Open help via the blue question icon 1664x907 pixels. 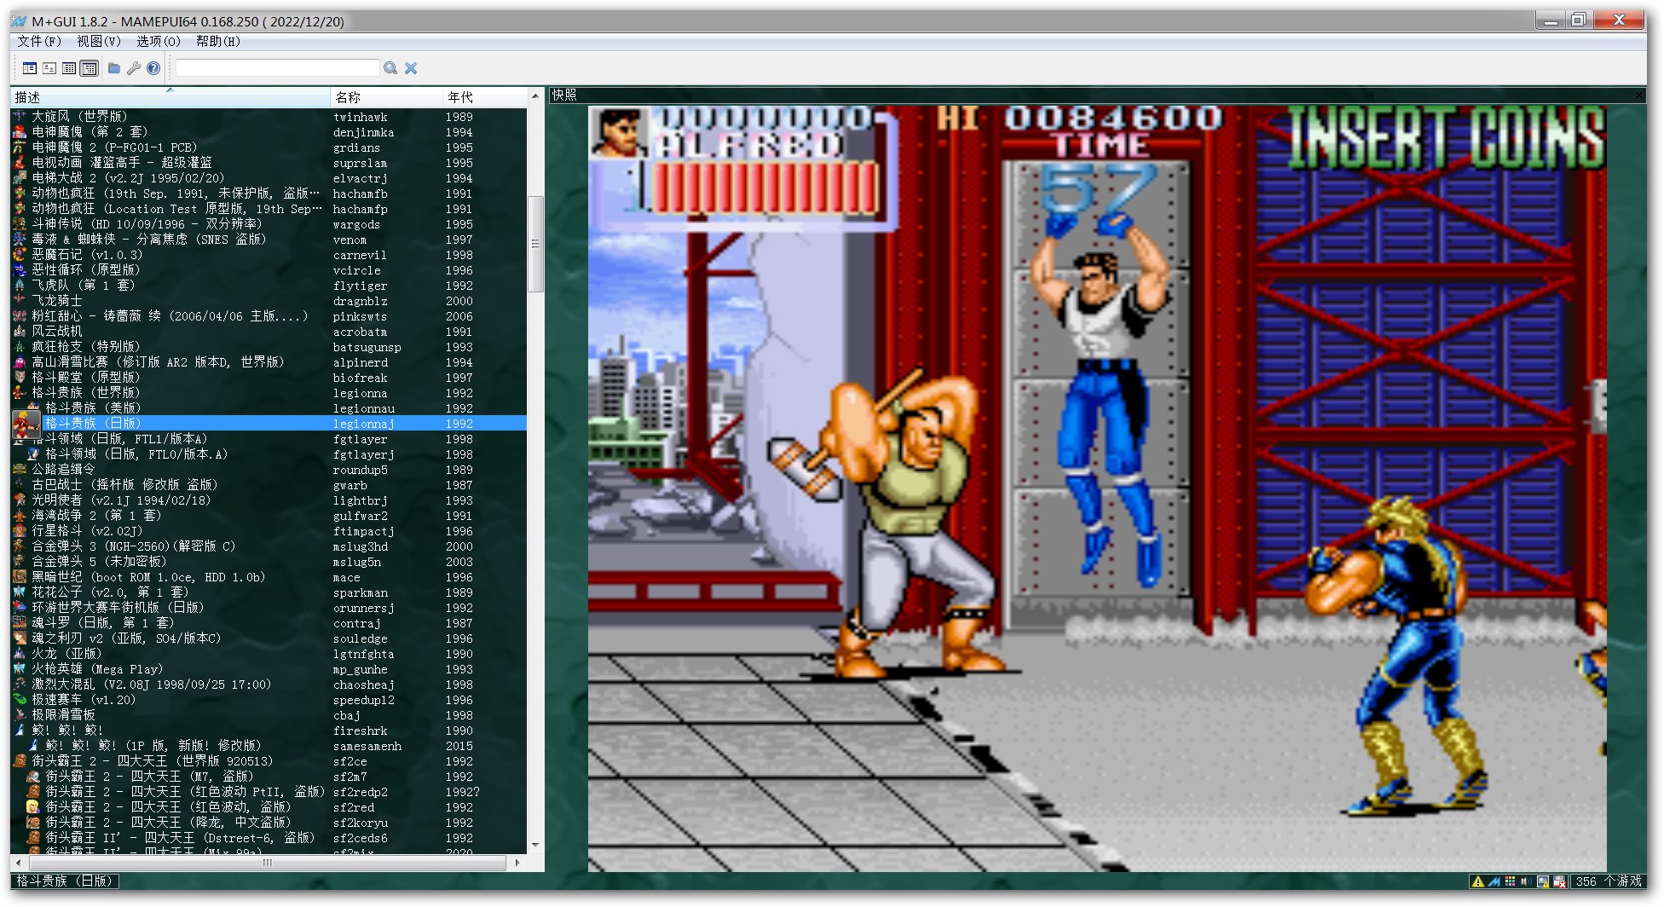(153, 68)
